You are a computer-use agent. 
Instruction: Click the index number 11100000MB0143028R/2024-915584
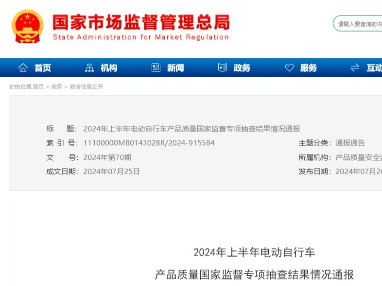tap(149, 143)
